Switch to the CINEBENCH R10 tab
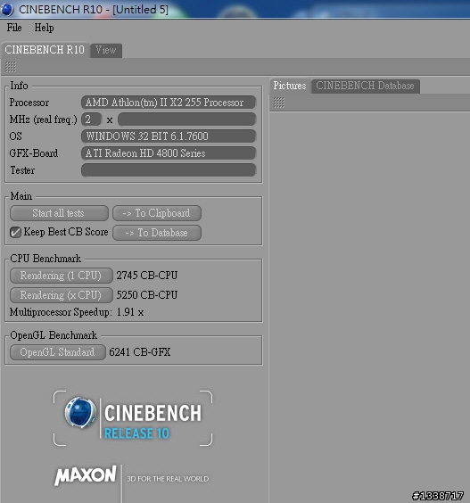The image size is (470, 503). pyautogui.click(x=45, y=50)
